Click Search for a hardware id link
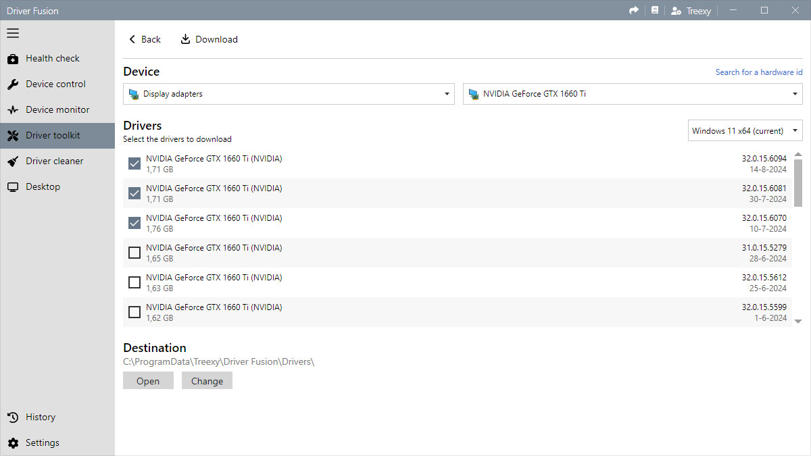The image size is (811, 456). (759, 72)
